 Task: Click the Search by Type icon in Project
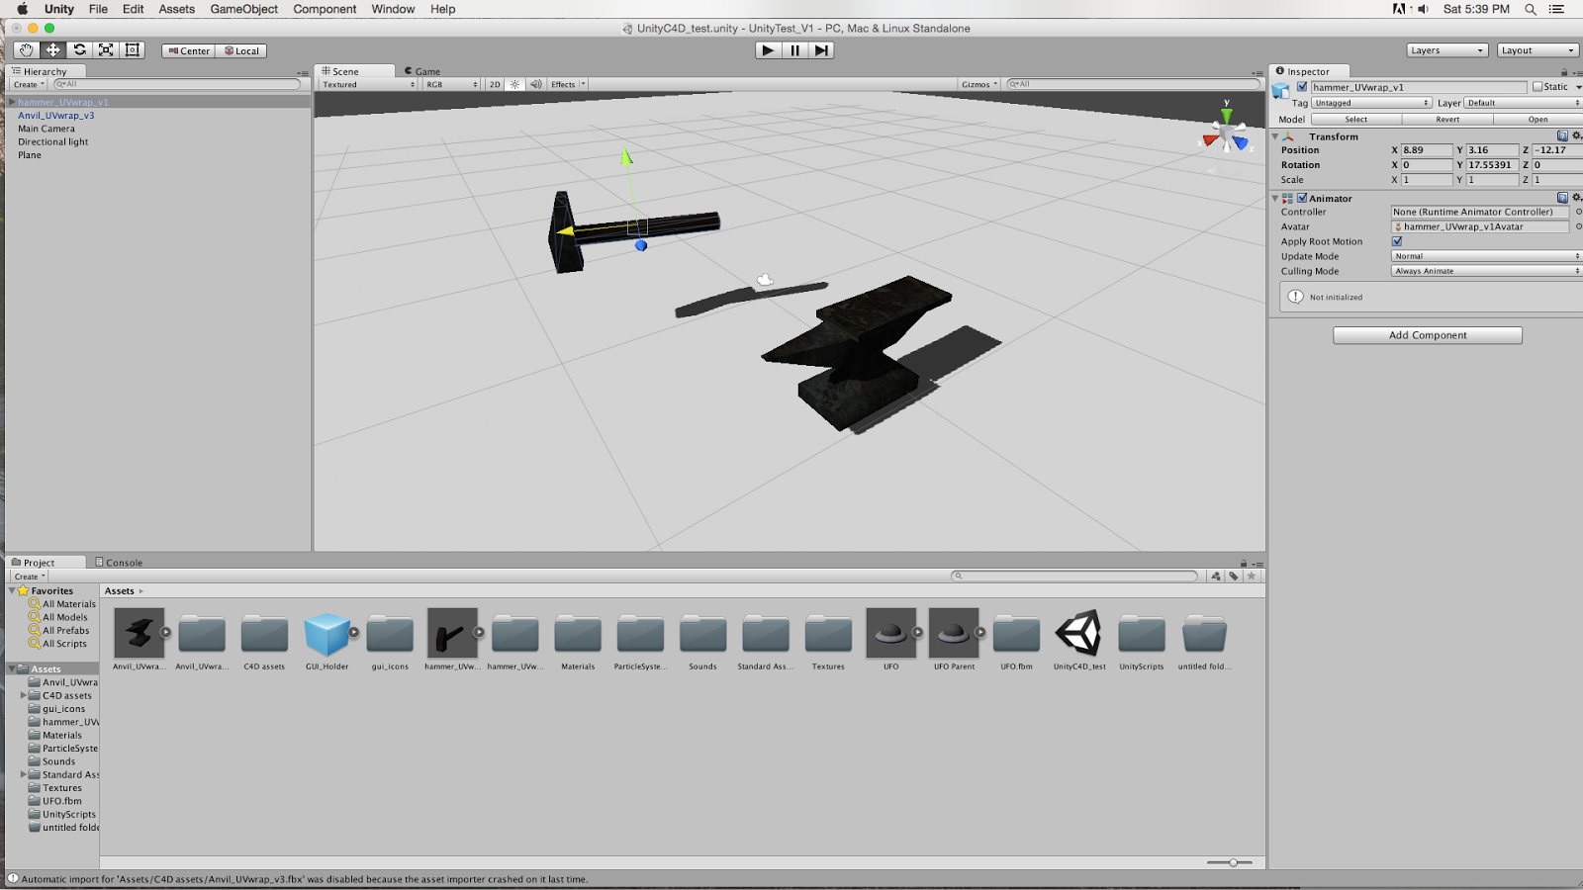[1216, 577]
